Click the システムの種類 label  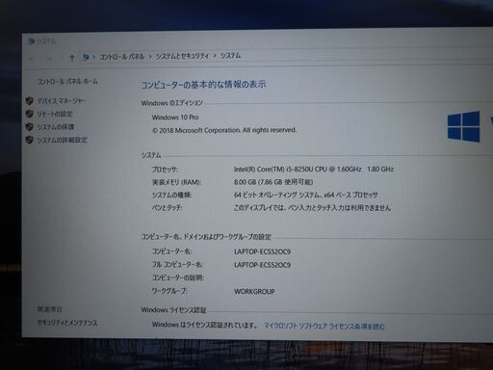coord(171,195)
